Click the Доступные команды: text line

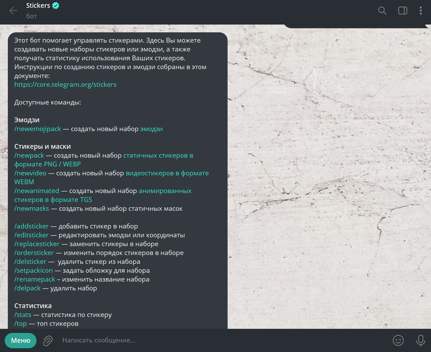tap(48, 102)
